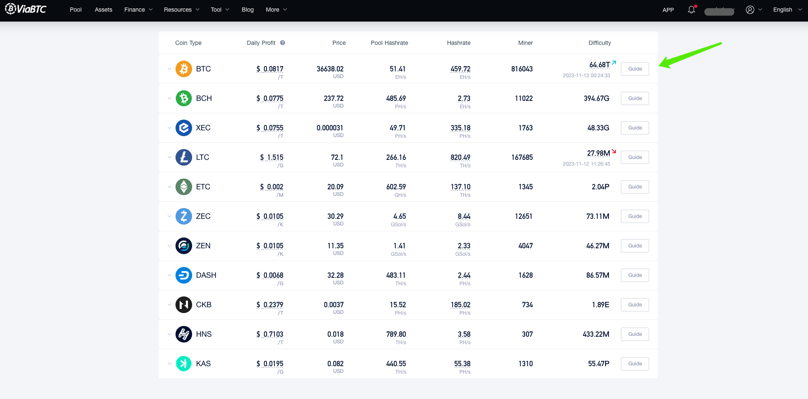Open the notification bell
The width and height of the screenshot is (808, 399).
691,10
